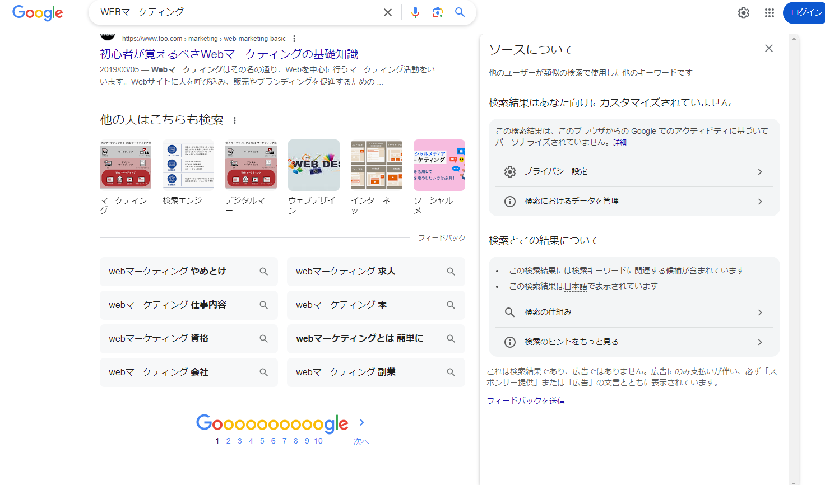The height and width of the screenshot is (485, 825).
Task: Click search icon in webマーケティング 副業 suggestion
Action: tap(451, 372)
